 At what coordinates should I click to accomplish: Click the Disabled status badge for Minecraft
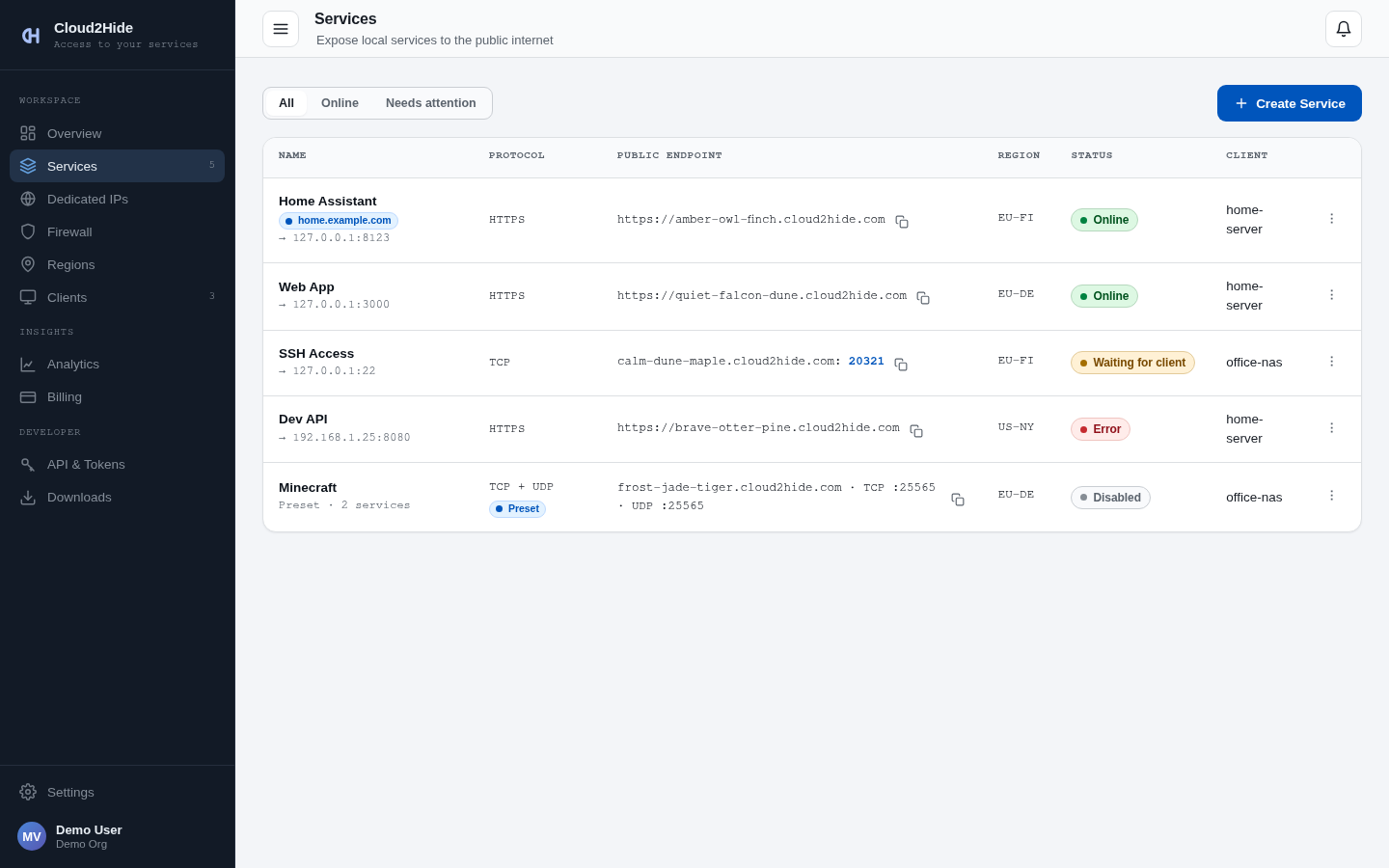pyautogui.click(x=1110, y=498)
